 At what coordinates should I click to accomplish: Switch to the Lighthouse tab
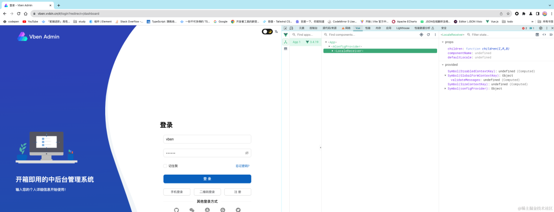[403, 28]
